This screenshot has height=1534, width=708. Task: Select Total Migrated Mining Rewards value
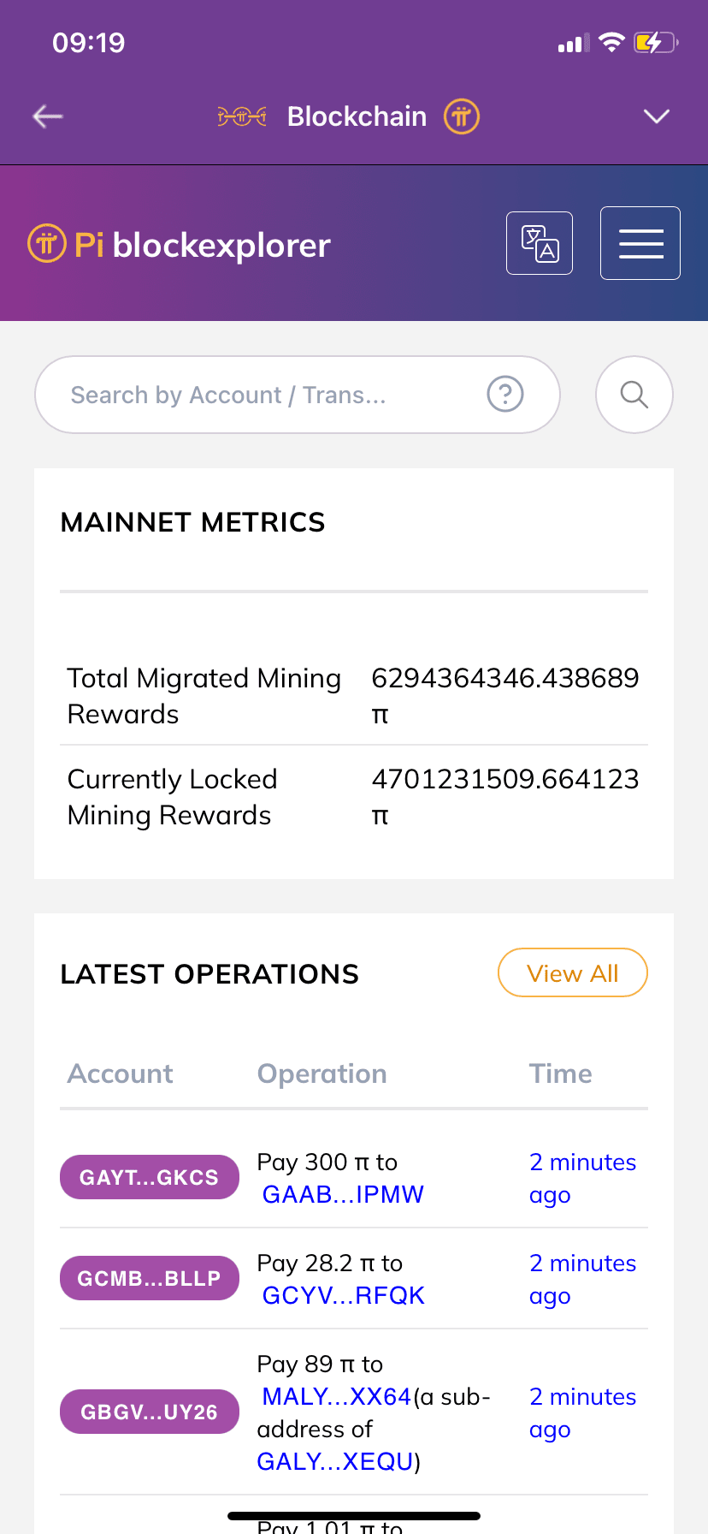click(505, 695)
